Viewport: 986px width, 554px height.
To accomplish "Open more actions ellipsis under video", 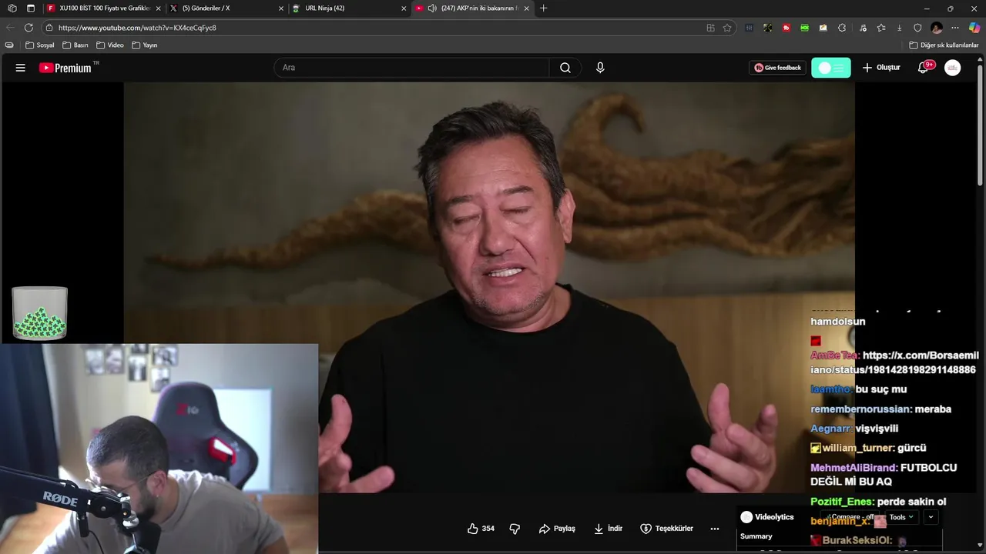I will tap(715, 529).
